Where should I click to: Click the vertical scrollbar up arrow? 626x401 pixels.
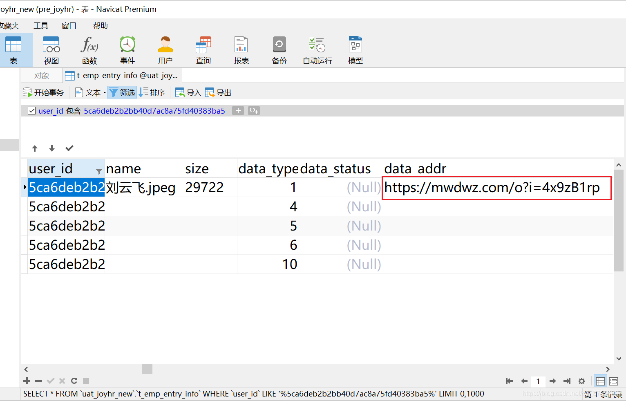pos(619,165)
